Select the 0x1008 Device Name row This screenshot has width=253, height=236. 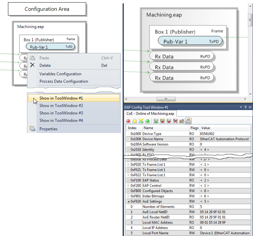coord(188,139)
